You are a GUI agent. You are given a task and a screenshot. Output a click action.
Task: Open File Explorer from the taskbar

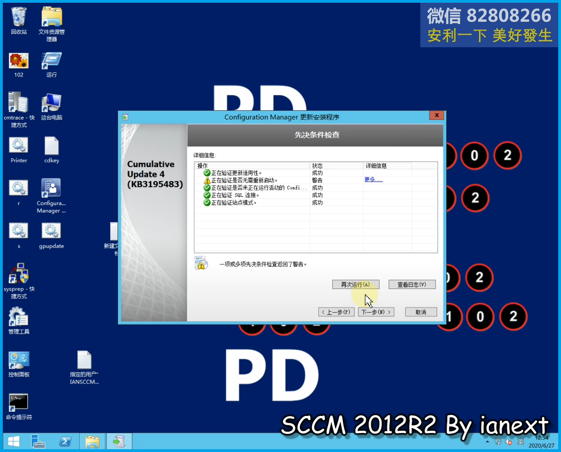click(92, 441)
